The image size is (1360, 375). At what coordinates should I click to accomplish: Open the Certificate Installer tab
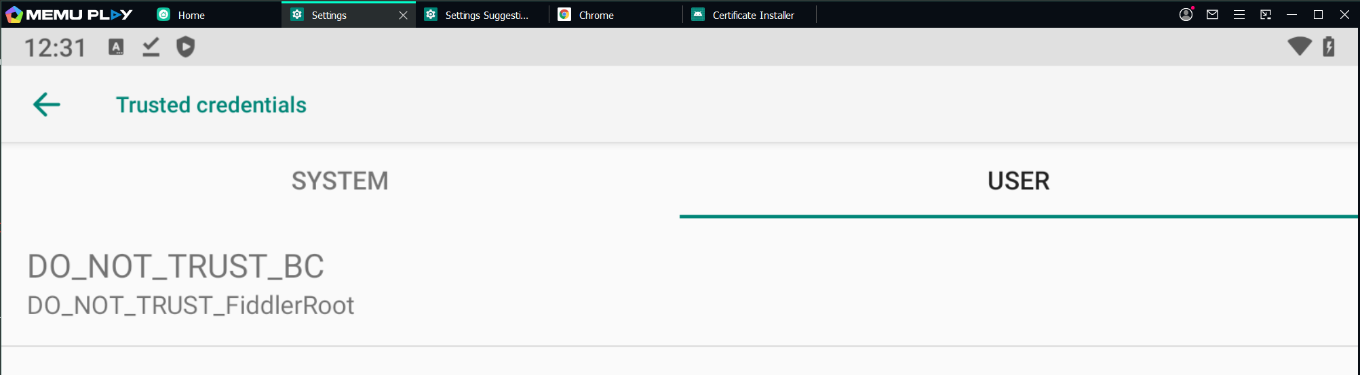pyautogui.click(x=752, y=15)
